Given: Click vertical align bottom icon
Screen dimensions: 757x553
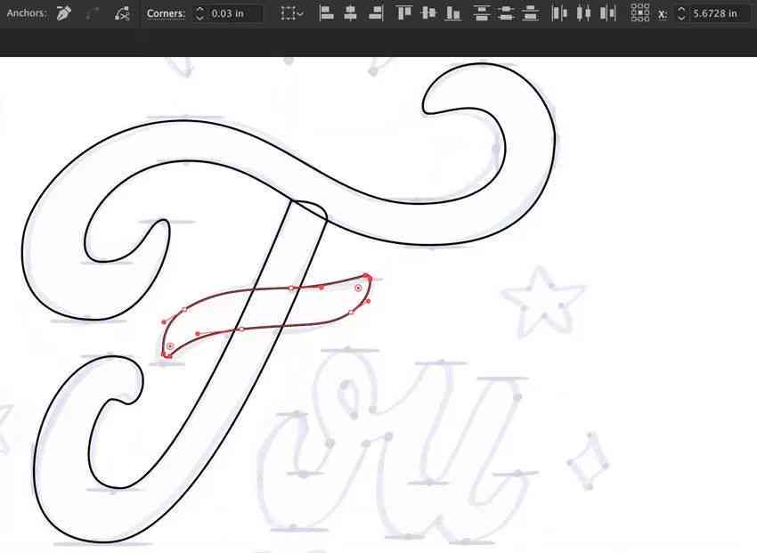Looking at the screenshot, I should [452, 13].
